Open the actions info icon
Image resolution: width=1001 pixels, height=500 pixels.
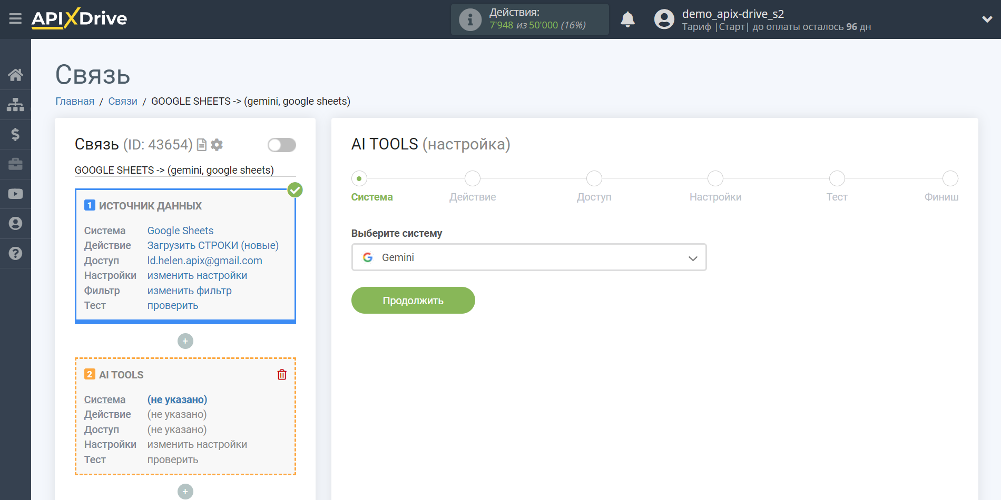coord(470,20)
